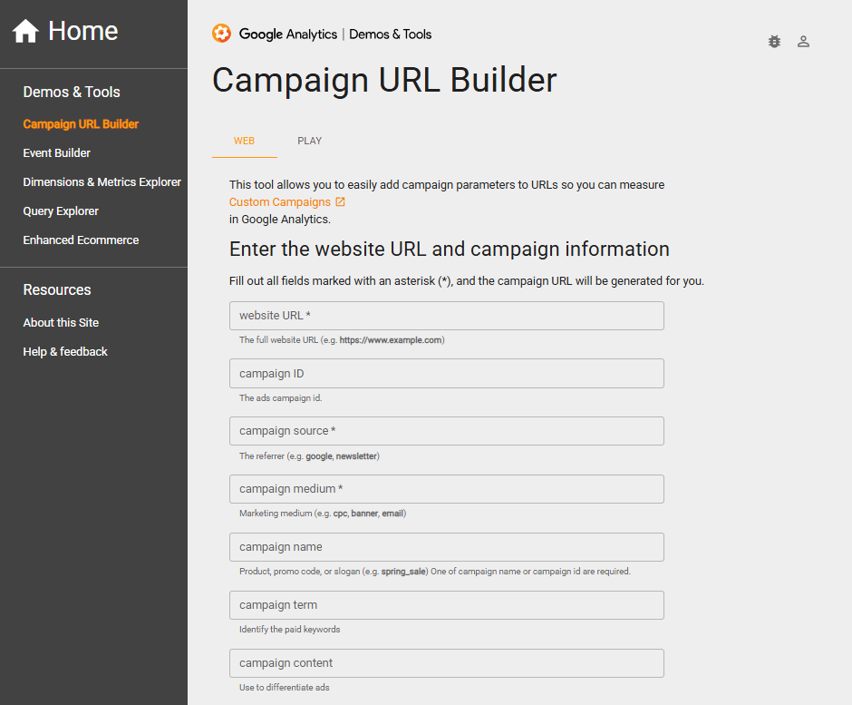The height and width of the screenshot is (705, 852).
Task: Click the Home house icon
Action: tap(25, 31)
